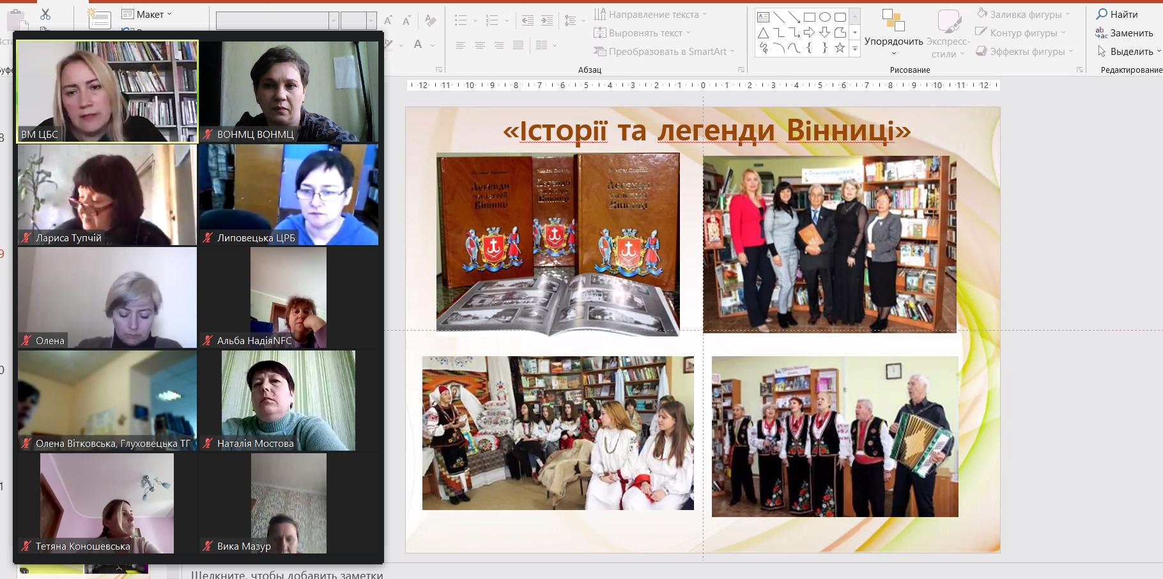
Task: Click the Заменить replace button
Action: 1125,33
